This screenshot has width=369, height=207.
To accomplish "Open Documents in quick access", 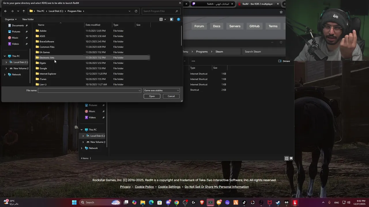I will point(18,26).
